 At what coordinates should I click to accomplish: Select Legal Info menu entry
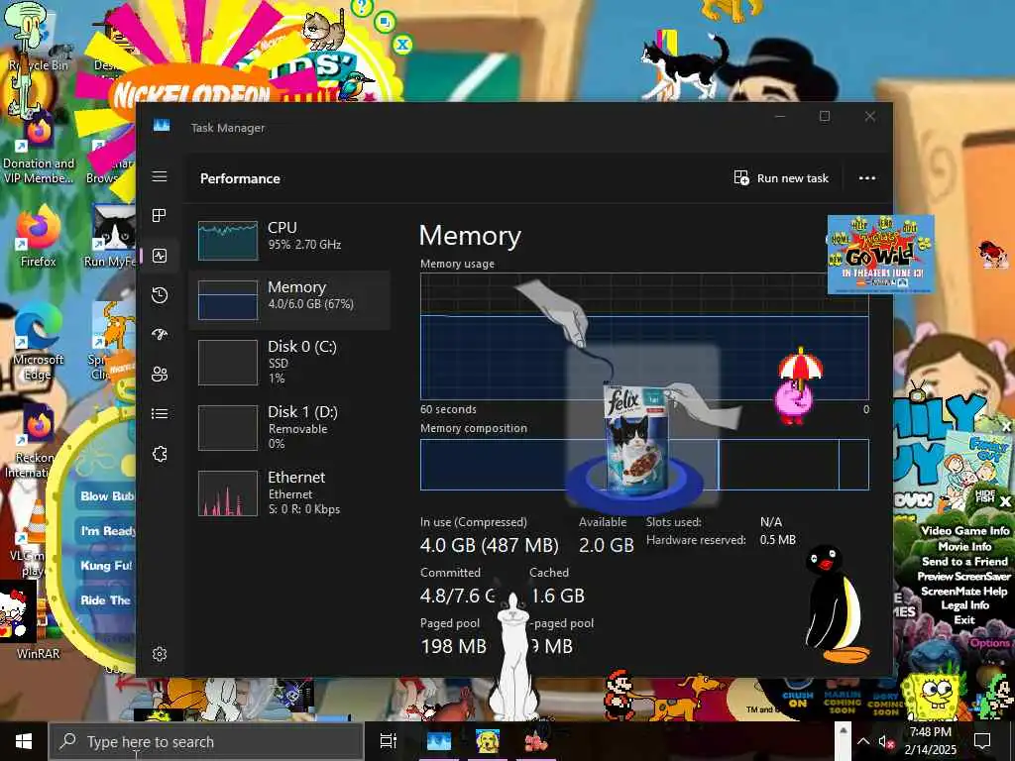tap(964, 605)
